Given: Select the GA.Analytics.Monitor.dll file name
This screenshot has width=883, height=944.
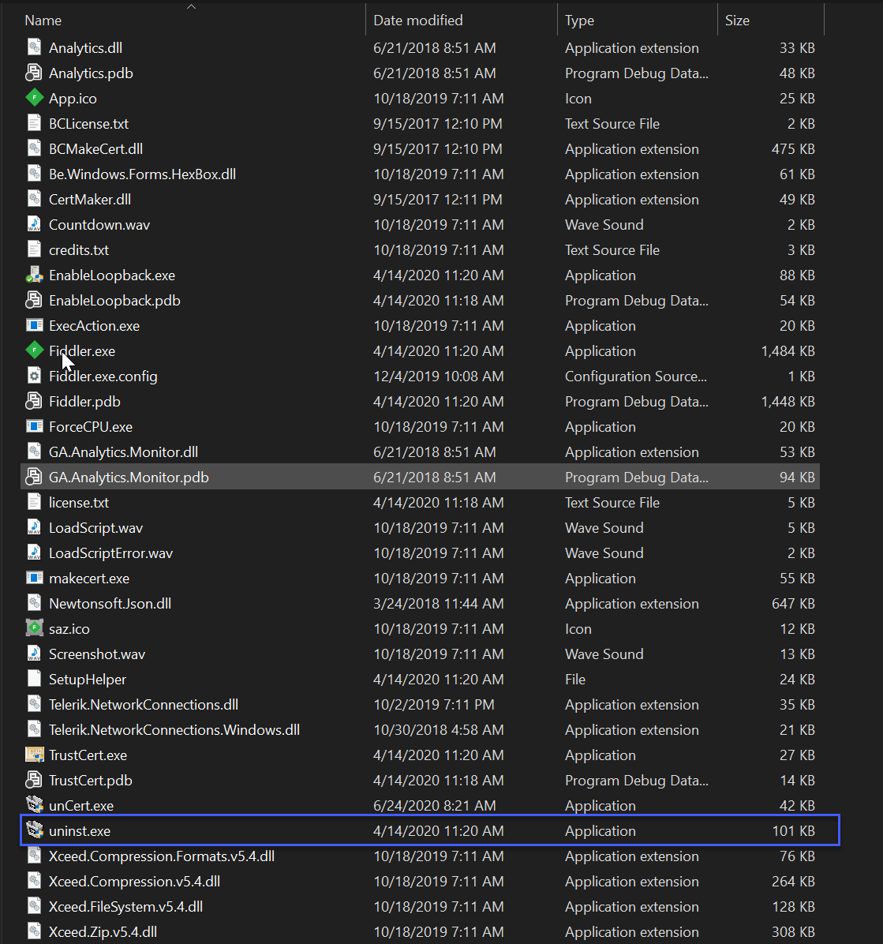Looking at the screenshot, I should [x=123, y=452].
